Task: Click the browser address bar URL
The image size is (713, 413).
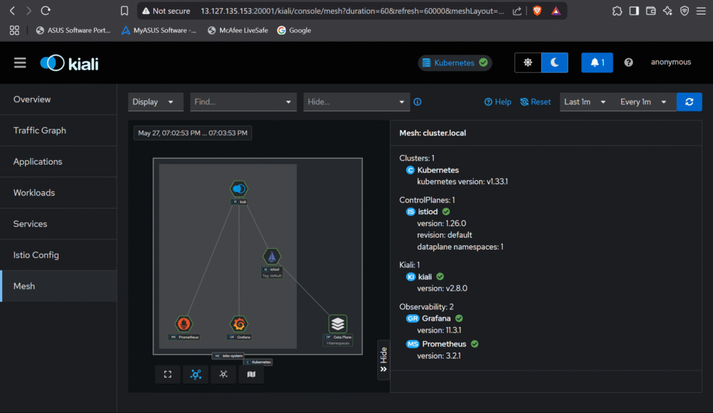Action: 352,11
